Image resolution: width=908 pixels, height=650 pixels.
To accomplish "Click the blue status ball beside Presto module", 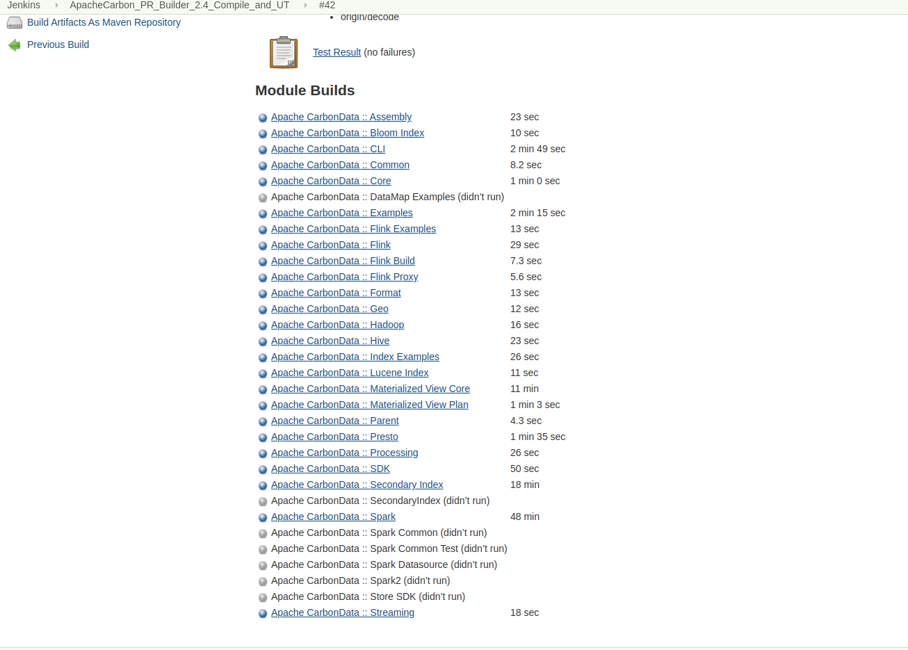I will point(263,437).
